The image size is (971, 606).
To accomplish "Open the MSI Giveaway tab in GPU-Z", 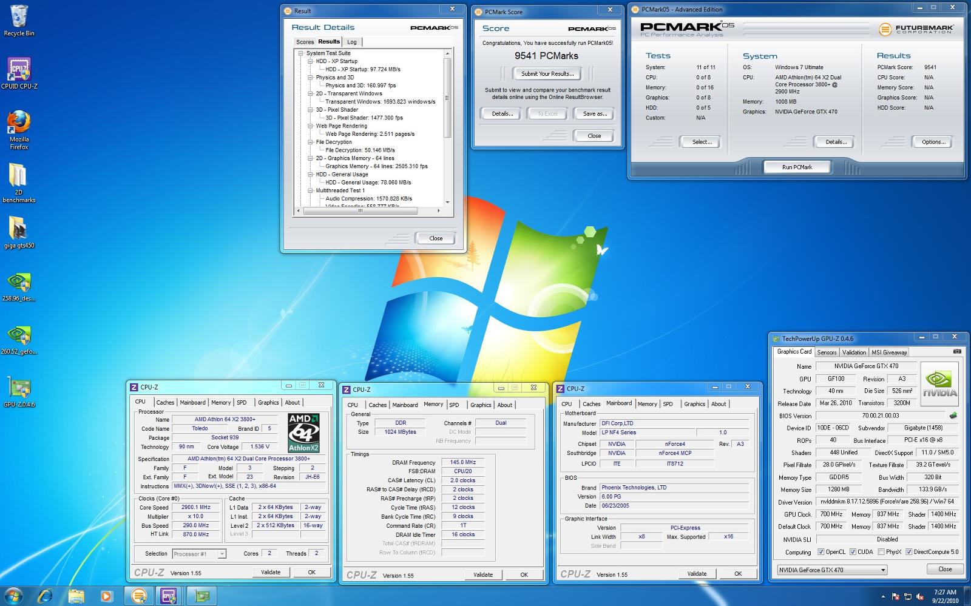I will coord(889,352).
